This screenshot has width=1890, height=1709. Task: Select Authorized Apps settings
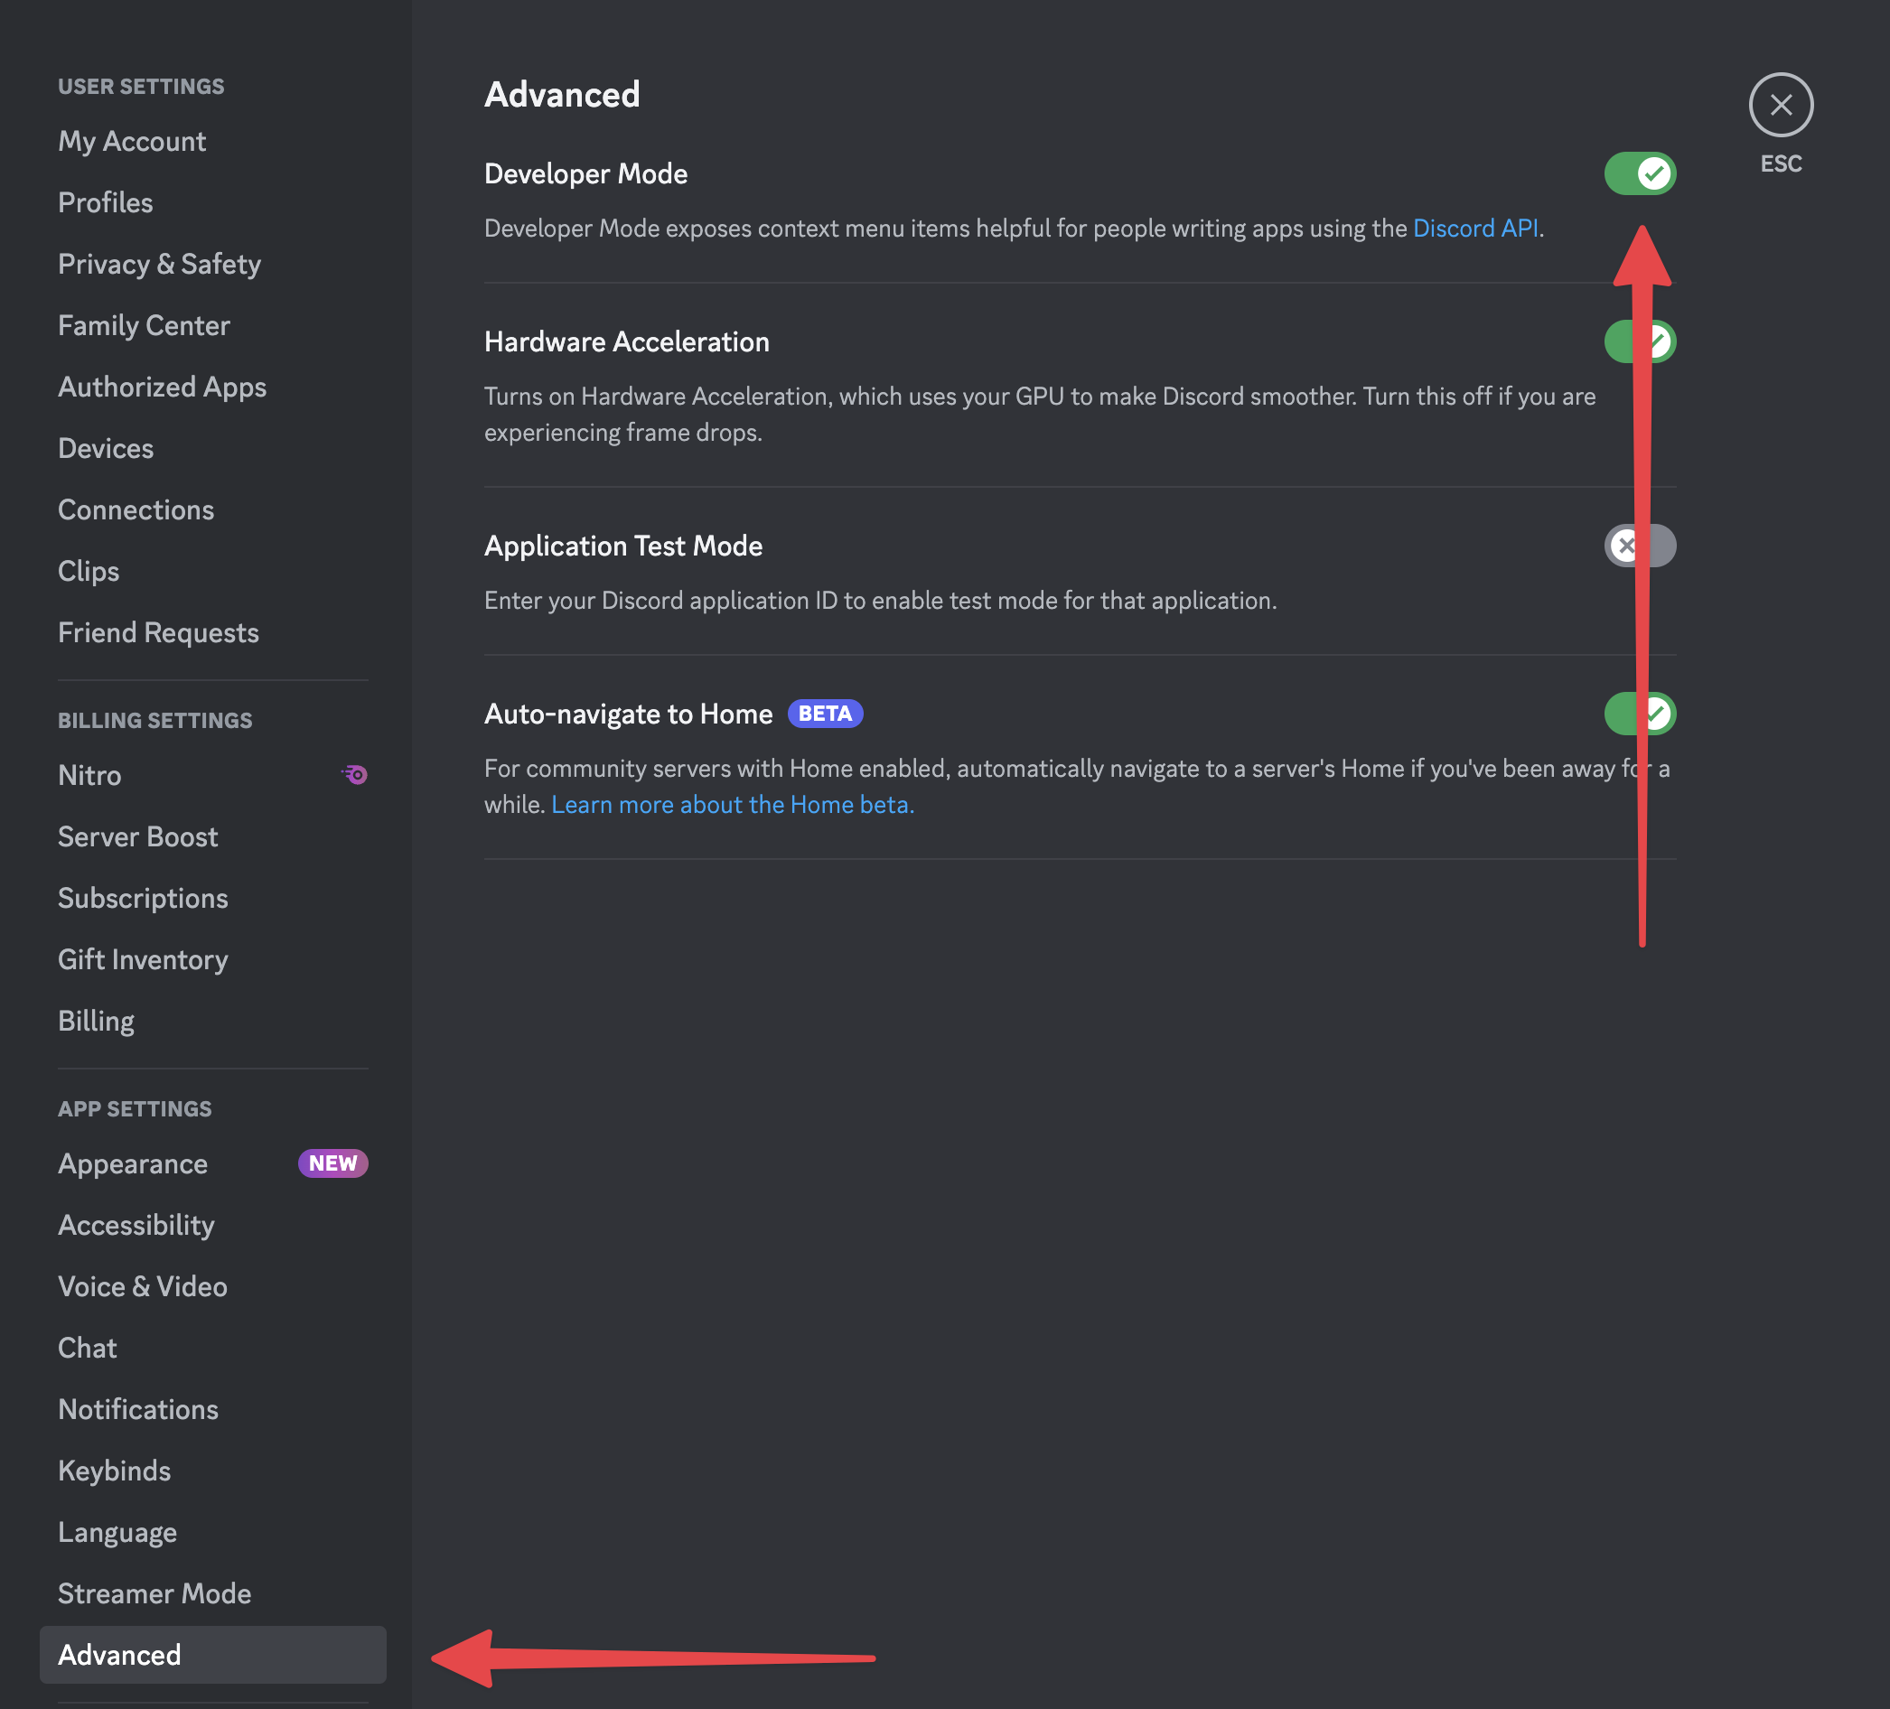[x=162, y=386]
